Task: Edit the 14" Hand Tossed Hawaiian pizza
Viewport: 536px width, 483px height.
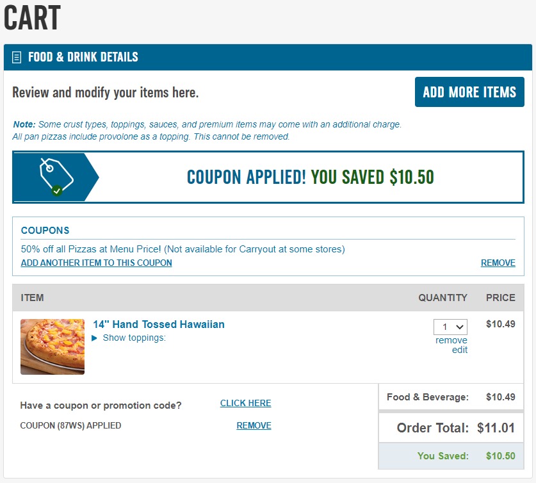Action: (x=459, y=350)
